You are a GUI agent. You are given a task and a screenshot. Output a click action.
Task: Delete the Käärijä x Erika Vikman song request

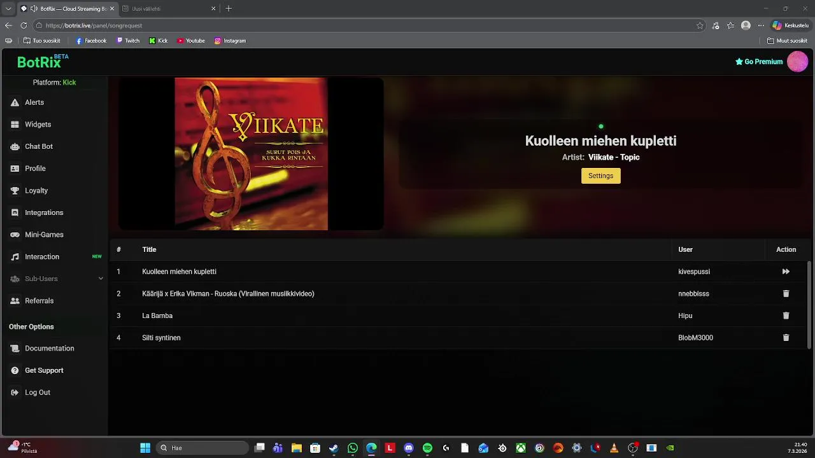(786, 294)
